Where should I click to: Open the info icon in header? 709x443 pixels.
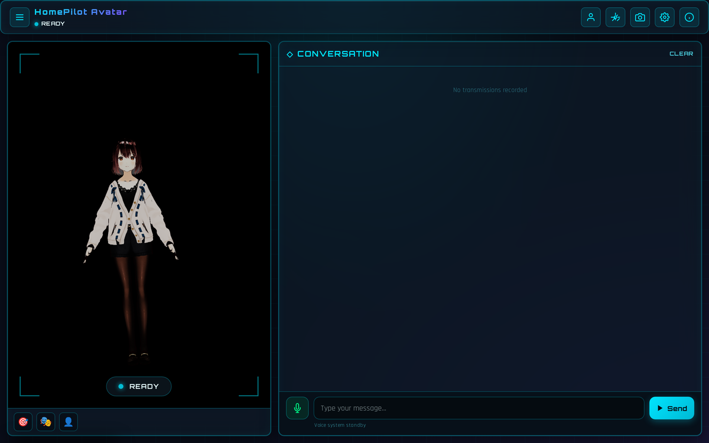(x=690, y=17)
